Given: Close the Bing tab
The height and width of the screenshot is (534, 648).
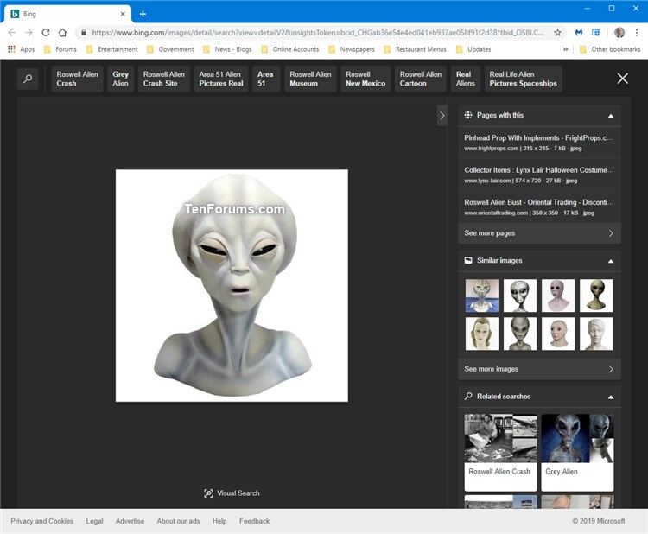Looking at the screenshot, I should [123, 14].
